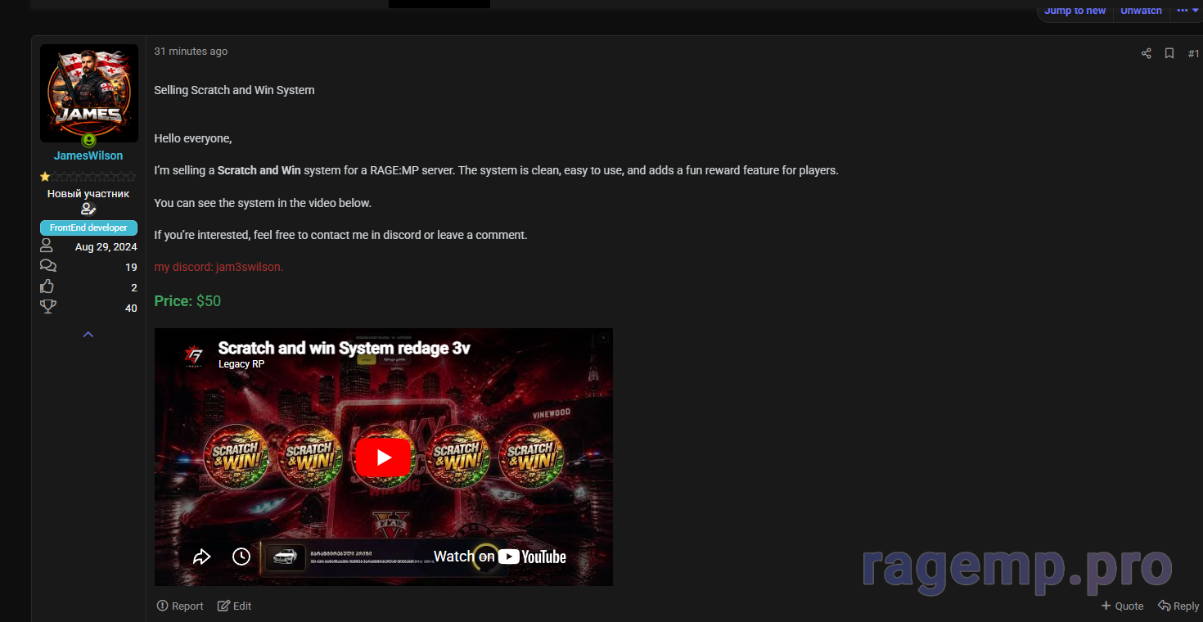
Task: Click the JAMES avatar image
Action: tap(88, 93)
